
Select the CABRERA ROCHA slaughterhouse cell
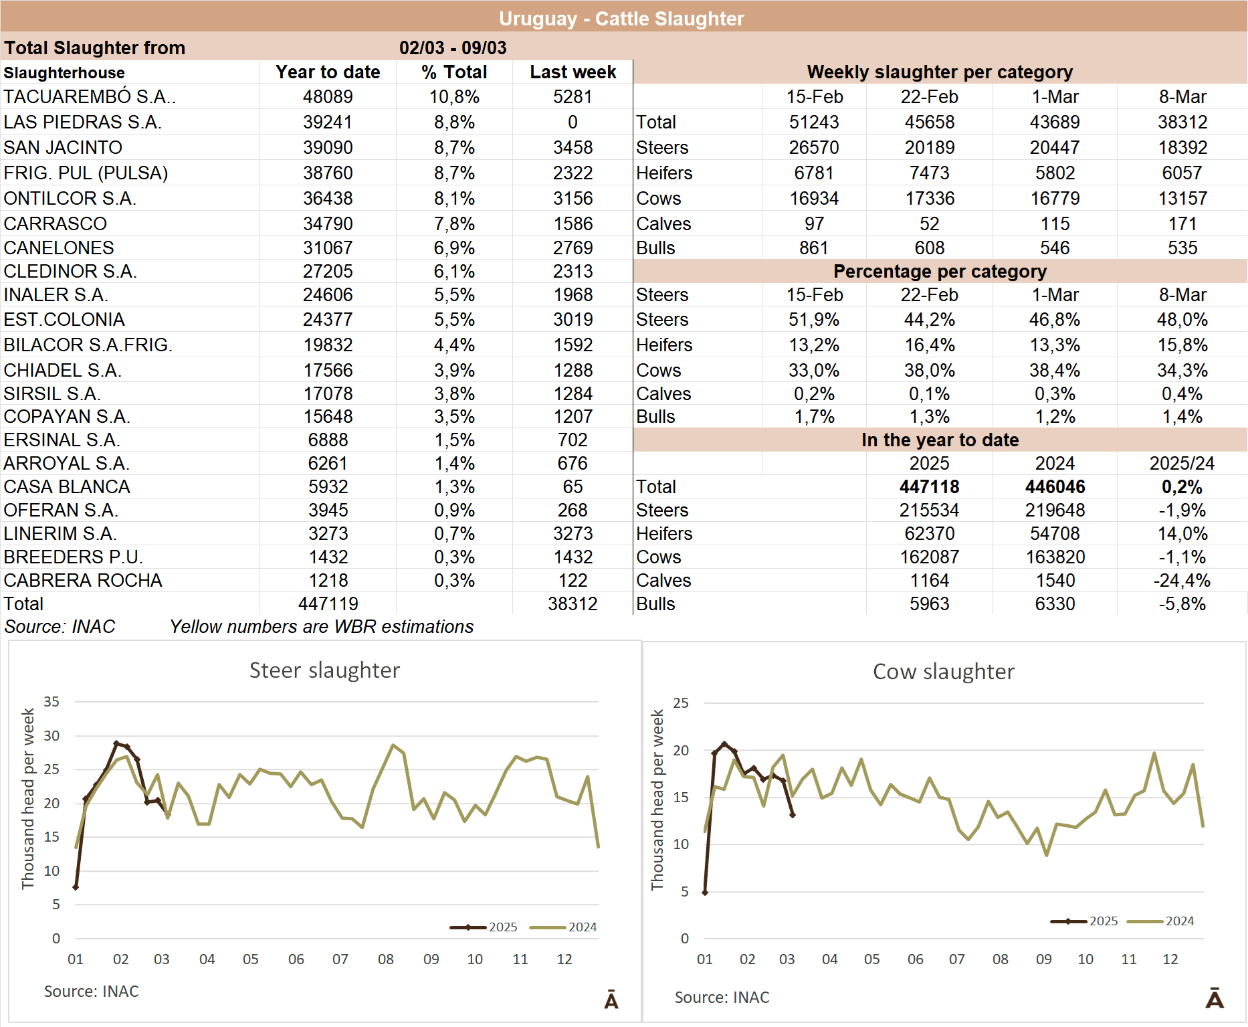point(83,581)
